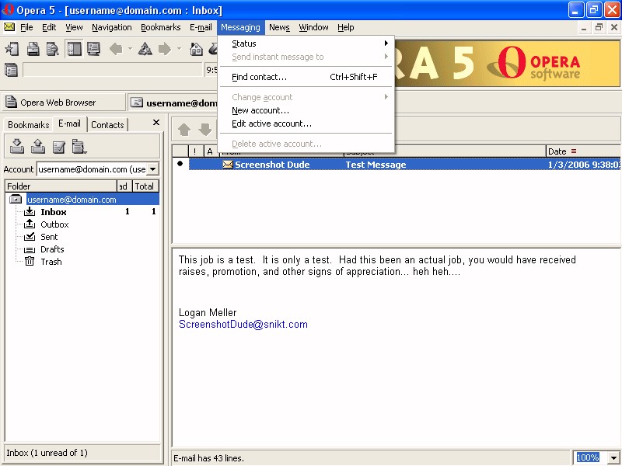Open the Forward history dropdown arrow
622x466 pixels.
(180, 49)
